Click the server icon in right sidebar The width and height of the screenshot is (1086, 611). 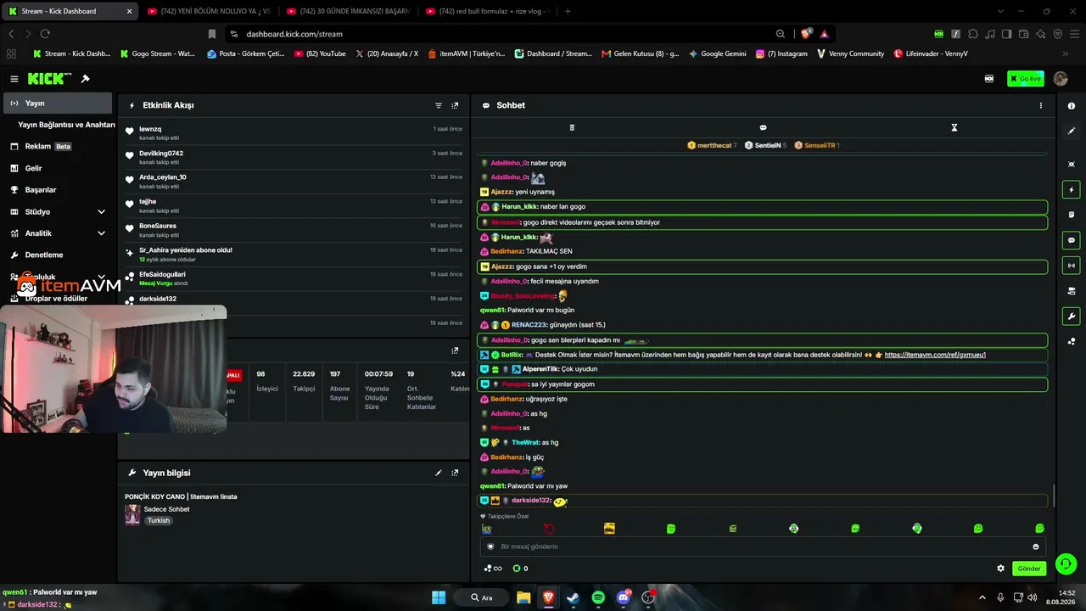click(1072, 291)
